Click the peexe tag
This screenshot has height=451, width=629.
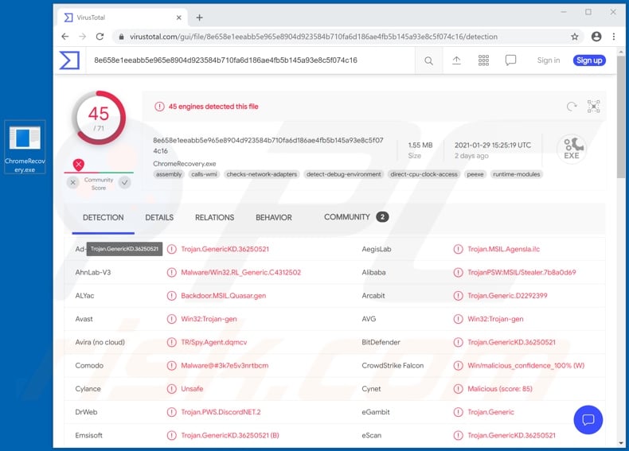tap(475, 174)
